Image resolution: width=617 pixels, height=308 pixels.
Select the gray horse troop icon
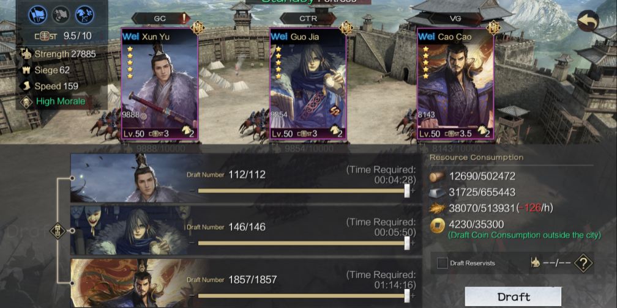[x=61, y=15]
